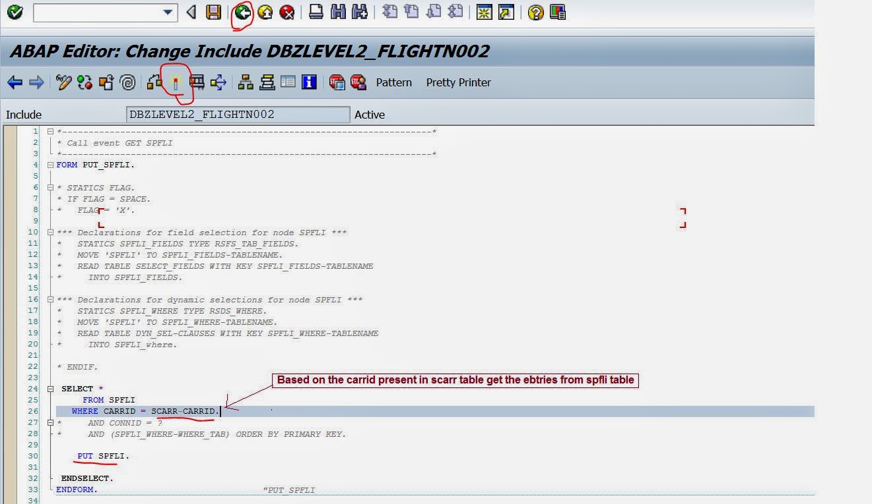
Task: Click the comment '* ENDIF.'
Action: (78, 367)
